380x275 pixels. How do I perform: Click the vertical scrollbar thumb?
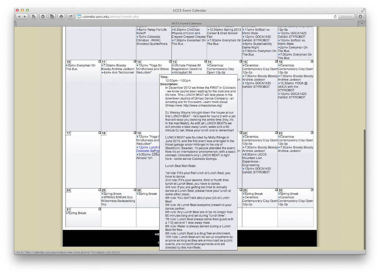point(365,189)
